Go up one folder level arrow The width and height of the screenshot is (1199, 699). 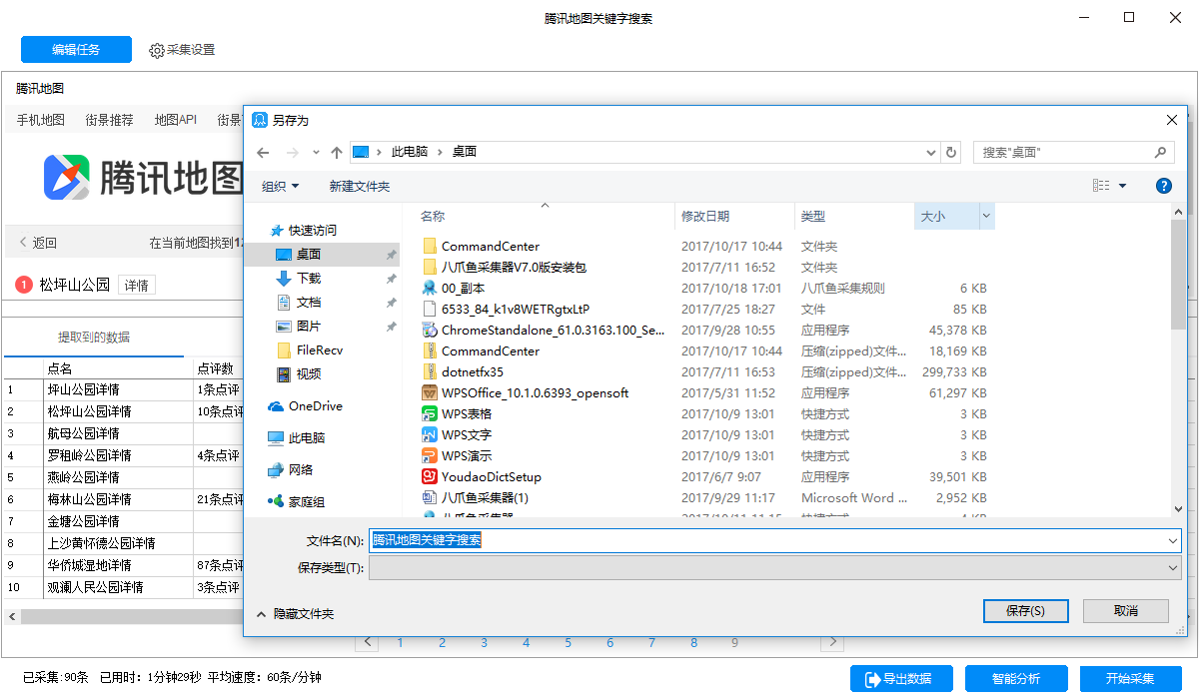(x=337, y=153)
